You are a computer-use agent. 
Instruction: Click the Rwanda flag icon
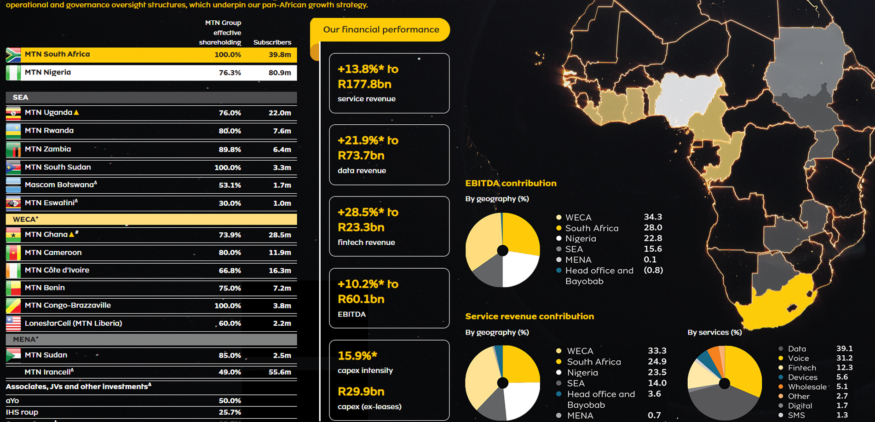13,131
